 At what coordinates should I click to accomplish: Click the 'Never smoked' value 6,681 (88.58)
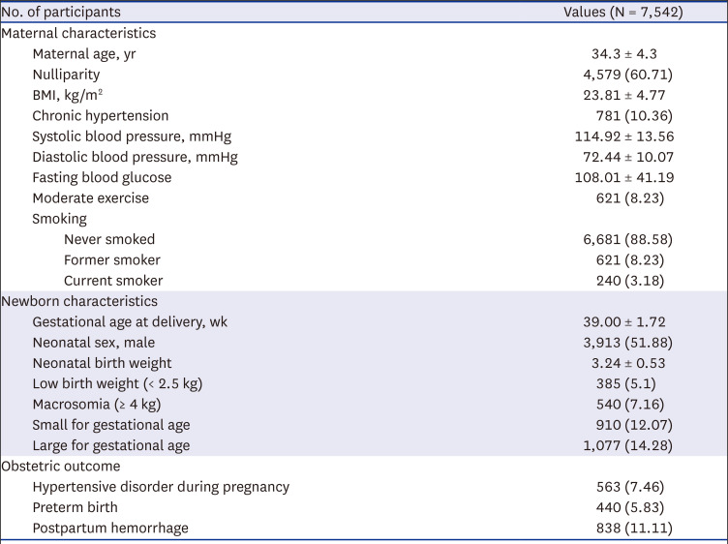[624, 239]
